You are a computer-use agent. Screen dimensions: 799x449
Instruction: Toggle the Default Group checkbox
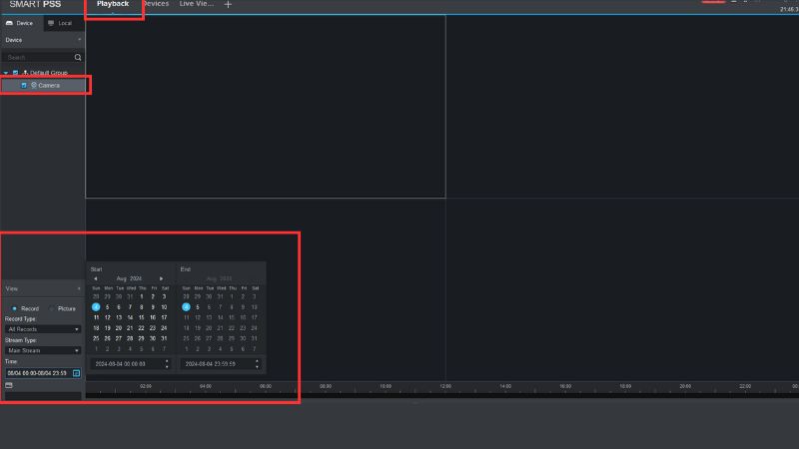click(15, 73)
